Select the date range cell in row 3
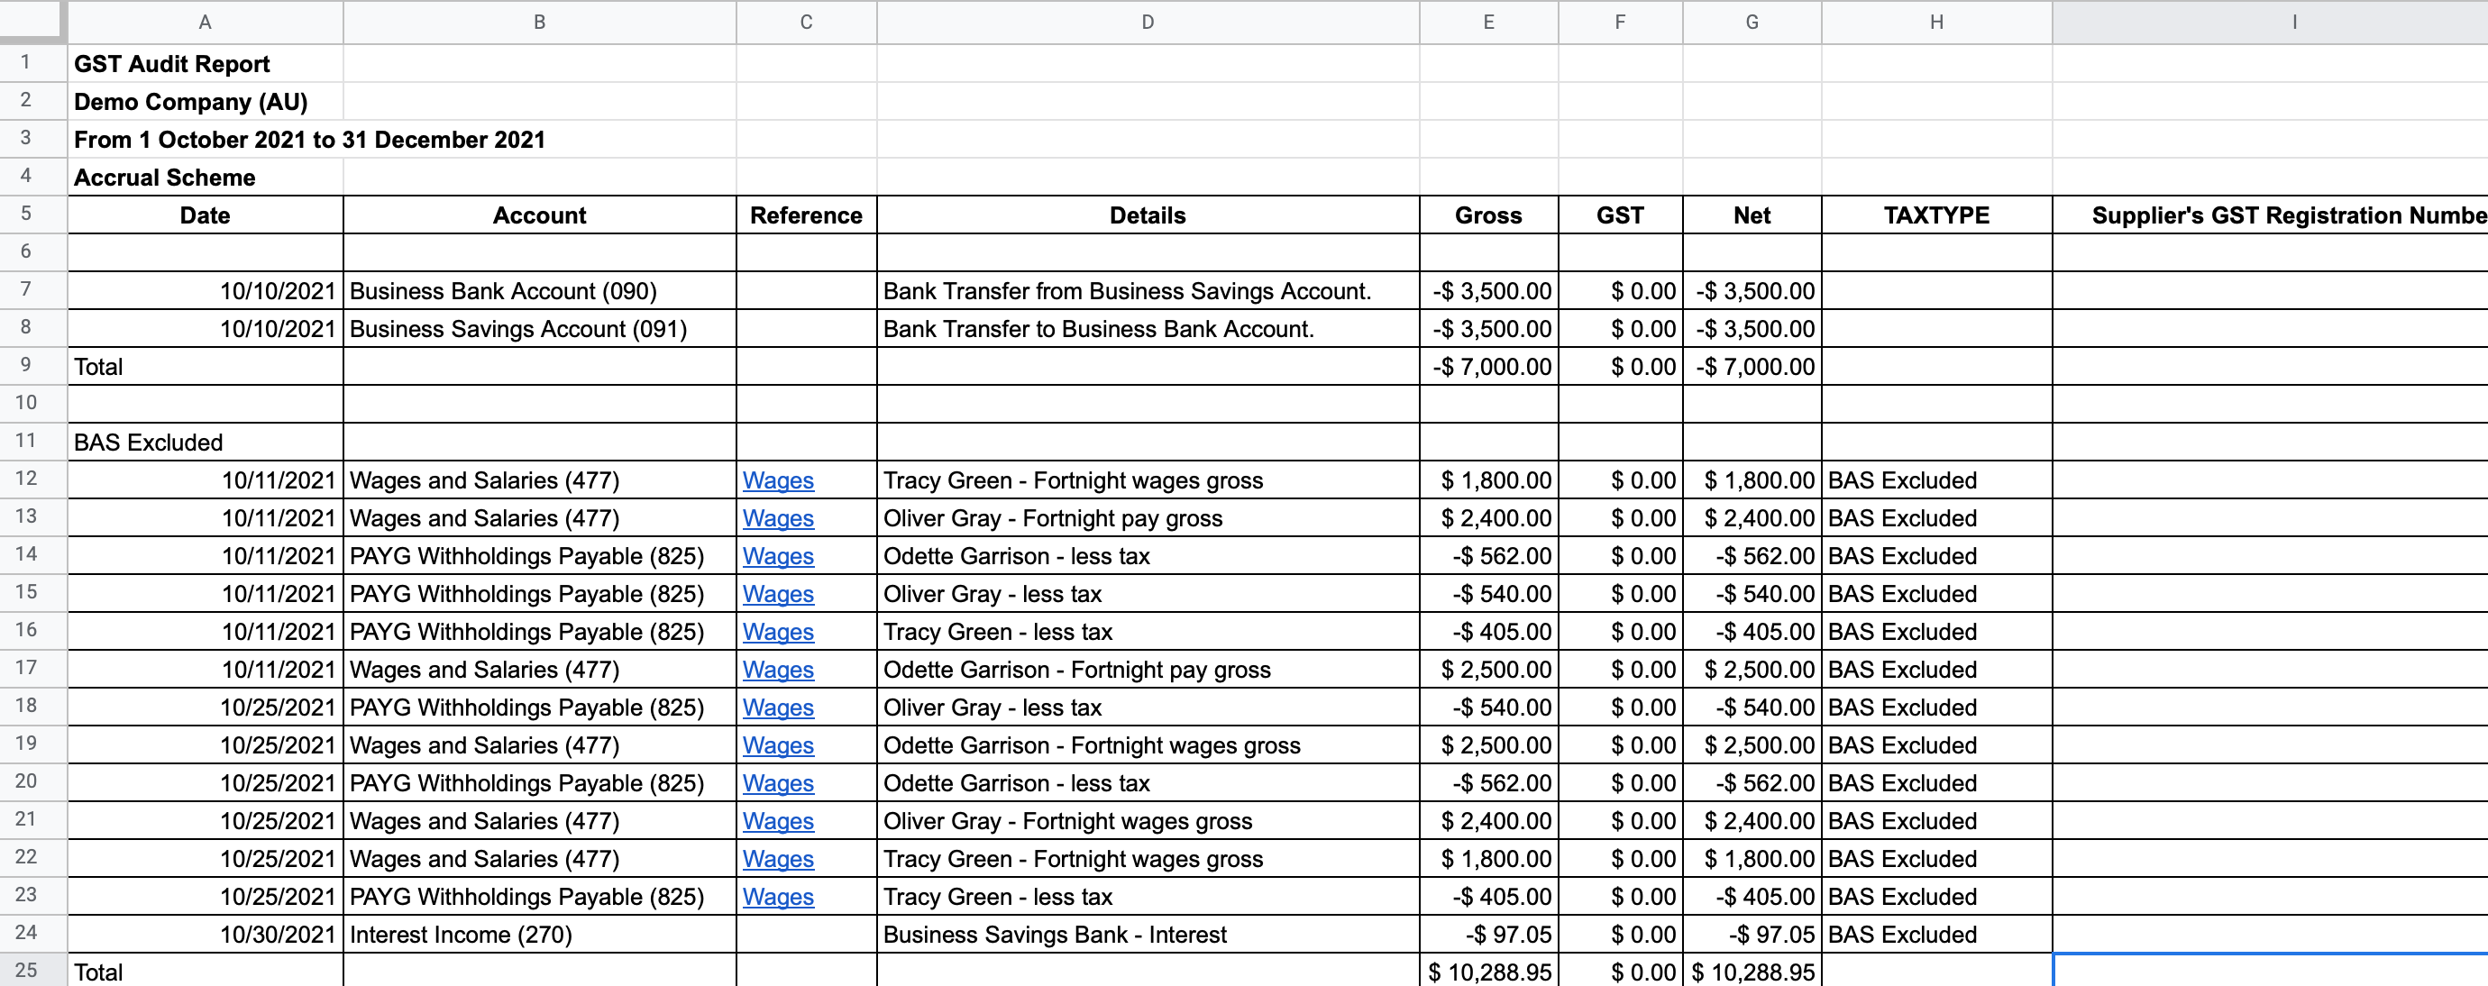This screenshot has height=986, width=2488. [x=309, y=139]
